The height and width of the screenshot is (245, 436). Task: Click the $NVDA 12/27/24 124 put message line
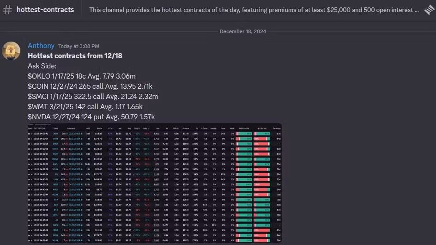click(91, 116)
